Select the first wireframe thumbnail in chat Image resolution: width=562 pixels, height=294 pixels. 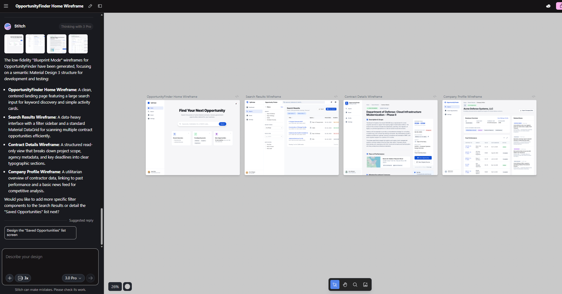click(13, 44)
